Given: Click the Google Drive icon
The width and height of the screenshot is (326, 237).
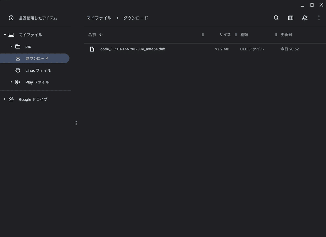Looking at the screenshot, I should pos(11,99).
